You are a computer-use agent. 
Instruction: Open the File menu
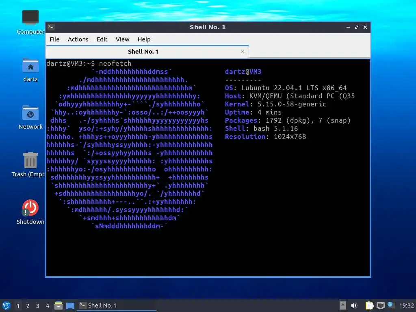coord(54,39)
